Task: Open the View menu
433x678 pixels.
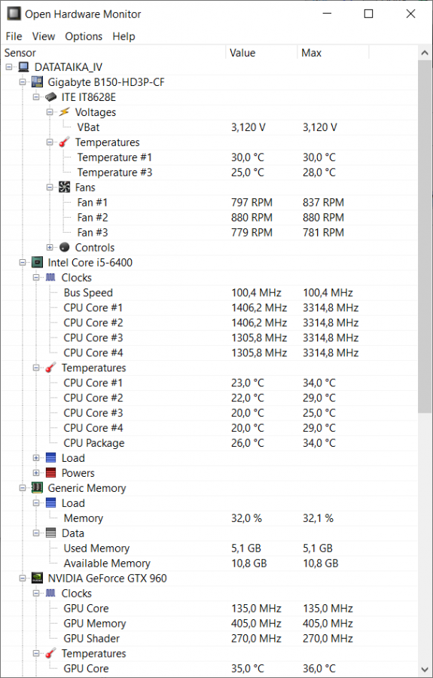Action: (44, 36)
